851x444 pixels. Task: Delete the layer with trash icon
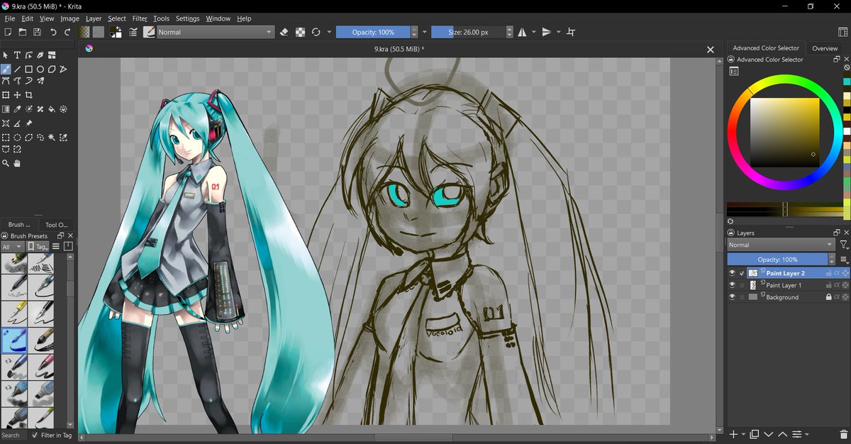click(842, 434)
